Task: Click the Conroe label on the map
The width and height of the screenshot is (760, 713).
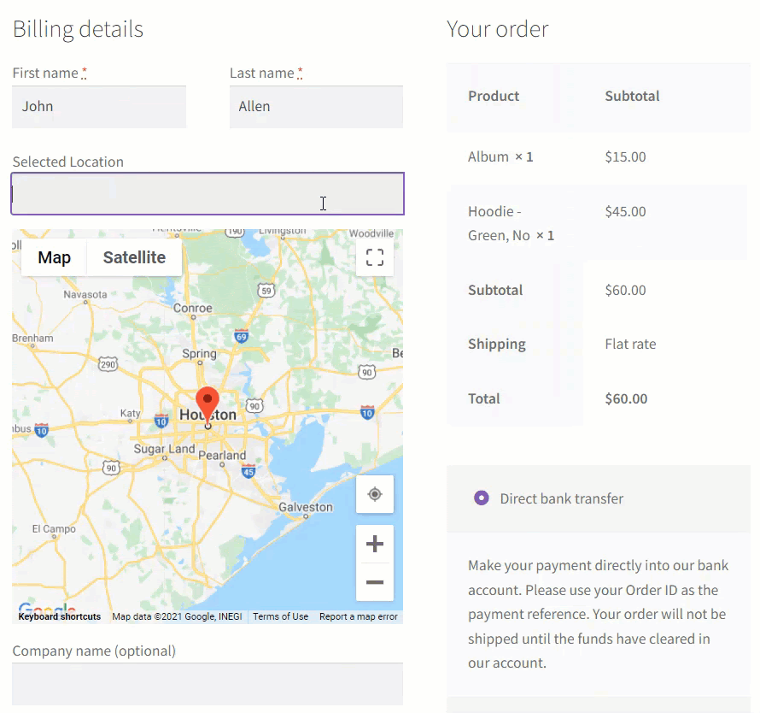Action: 193,308
